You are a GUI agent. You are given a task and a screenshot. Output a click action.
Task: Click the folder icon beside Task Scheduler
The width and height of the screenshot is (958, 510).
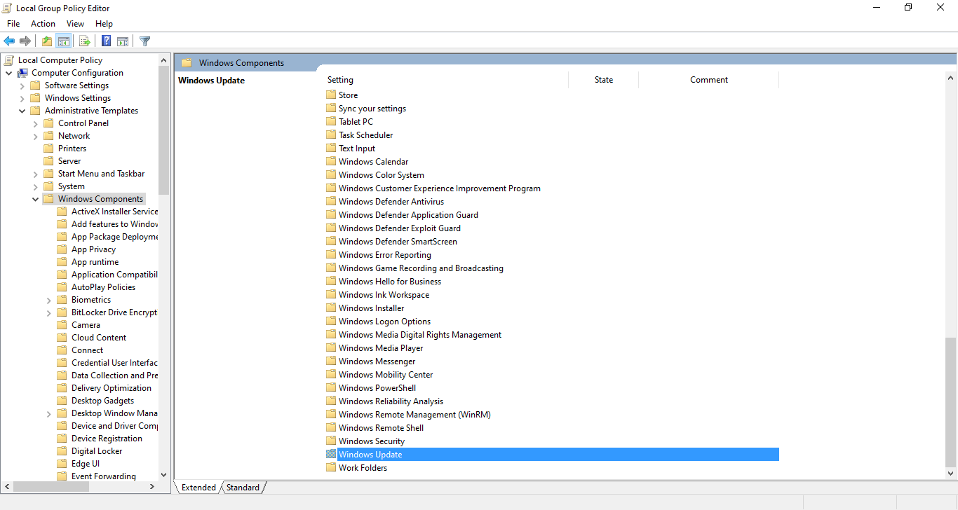(331, 135)
